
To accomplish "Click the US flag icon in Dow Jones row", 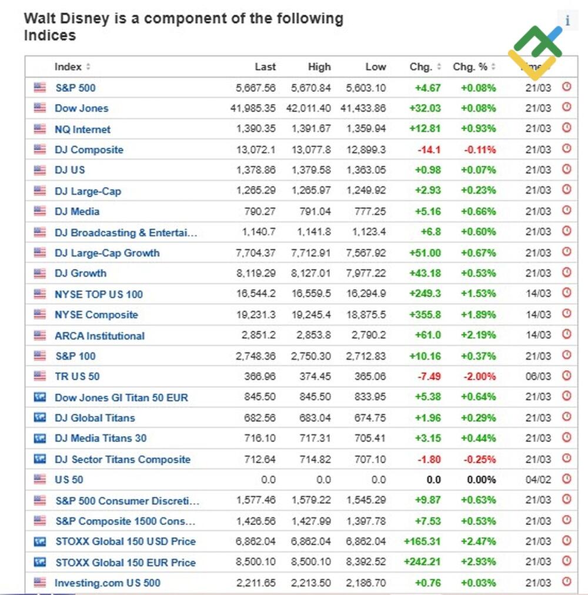I will coord(40,108).
